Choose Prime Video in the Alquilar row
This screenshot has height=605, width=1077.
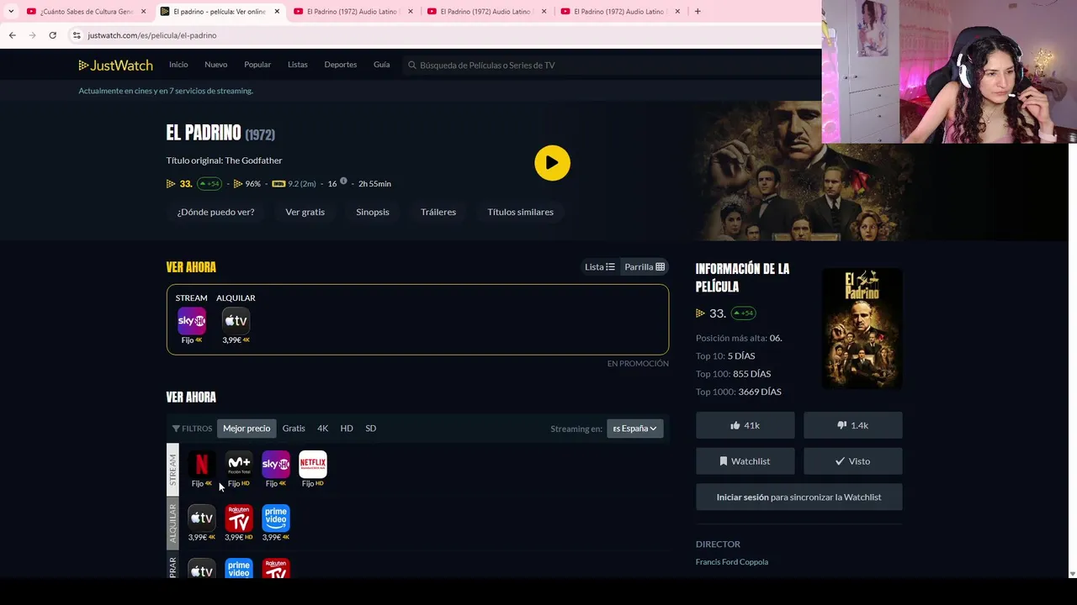pyautogui.click(x=276, y=518)
